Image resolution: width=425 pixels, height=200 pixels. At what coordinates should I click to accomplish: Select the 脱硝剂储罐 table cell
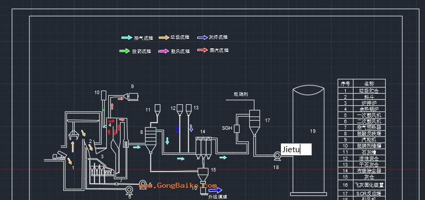(369, 146)
